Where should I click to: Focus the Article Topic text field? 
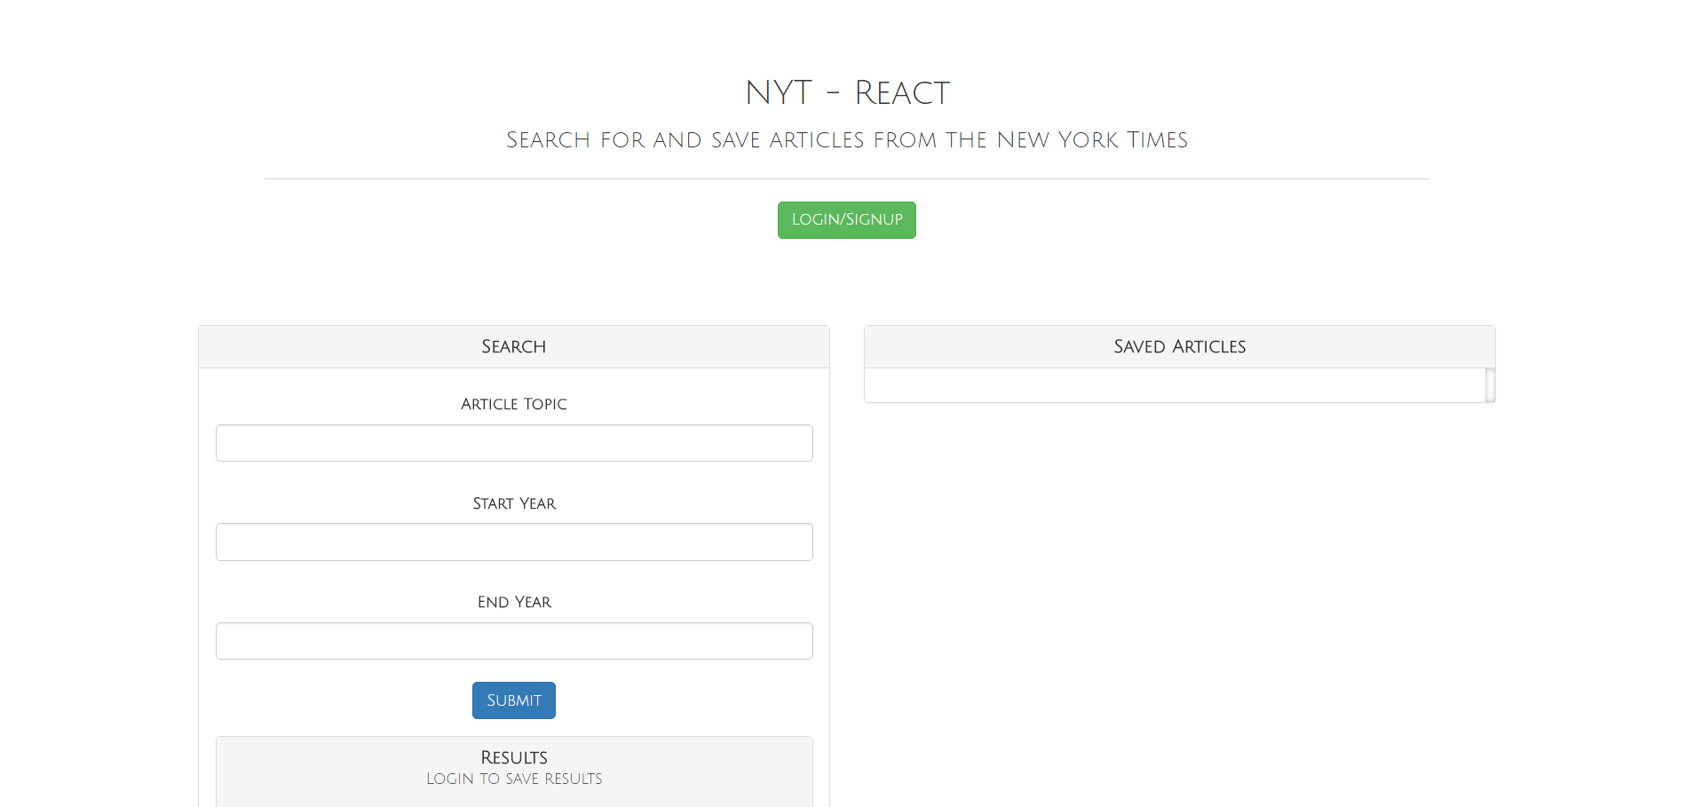tap(514, 443)
